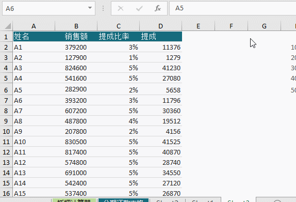Select the 1% rate cell for A2
The height and width of the screenshot is (202, 296).
pyautogui.click(x=119, y=57)
